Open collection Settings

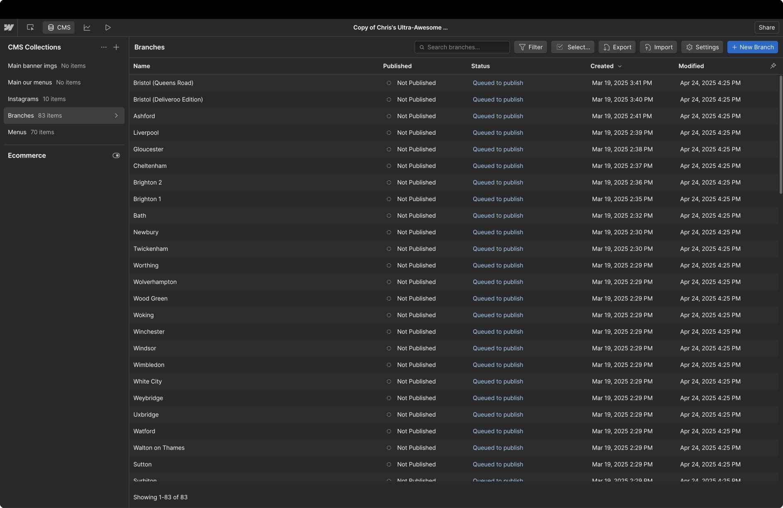pos(702,47)
